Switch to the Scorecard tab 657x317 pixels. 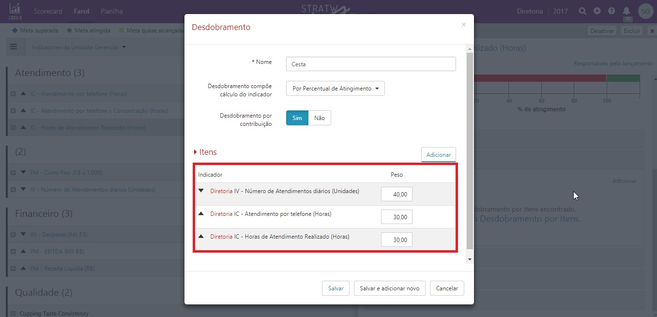(48, 11)
